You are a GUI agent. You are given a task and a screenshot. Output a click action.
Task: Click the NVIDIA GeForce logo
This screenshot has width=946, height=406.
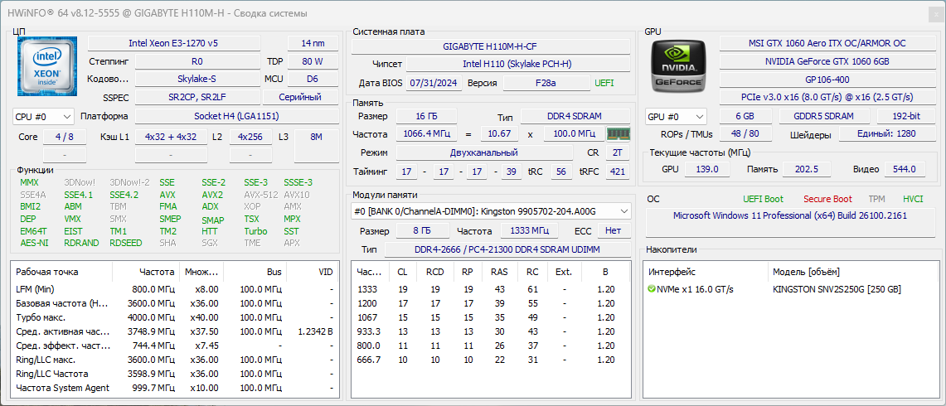click(x=677, y=65)
